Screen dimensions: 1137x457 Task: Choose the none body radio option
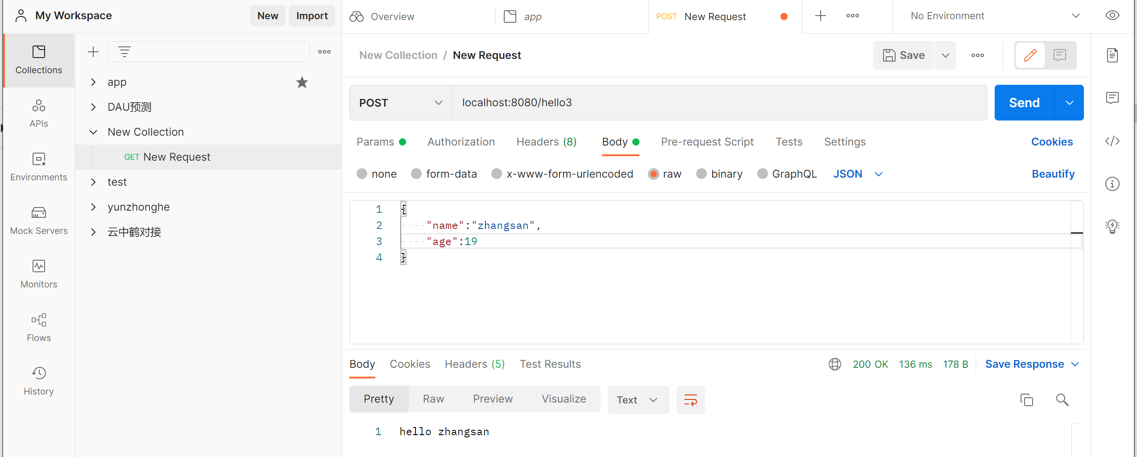point(362,174)
